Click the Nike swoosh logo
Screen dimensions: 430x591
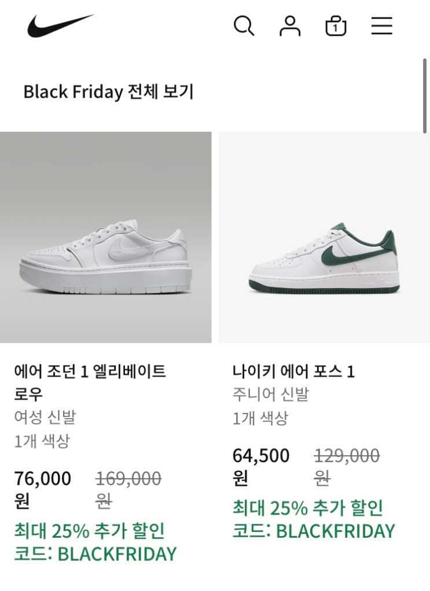60,26
